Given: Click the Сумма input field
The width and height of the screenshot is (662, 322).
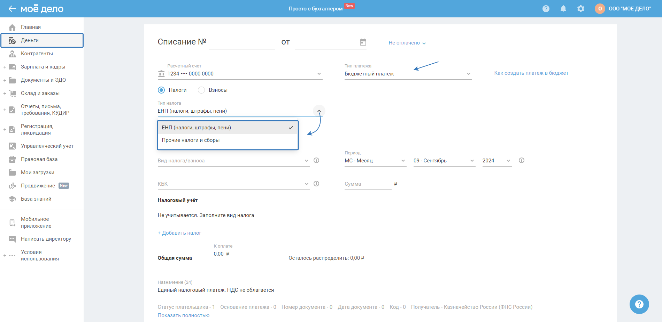Looking at the screenshot, I should coord(368,184).
